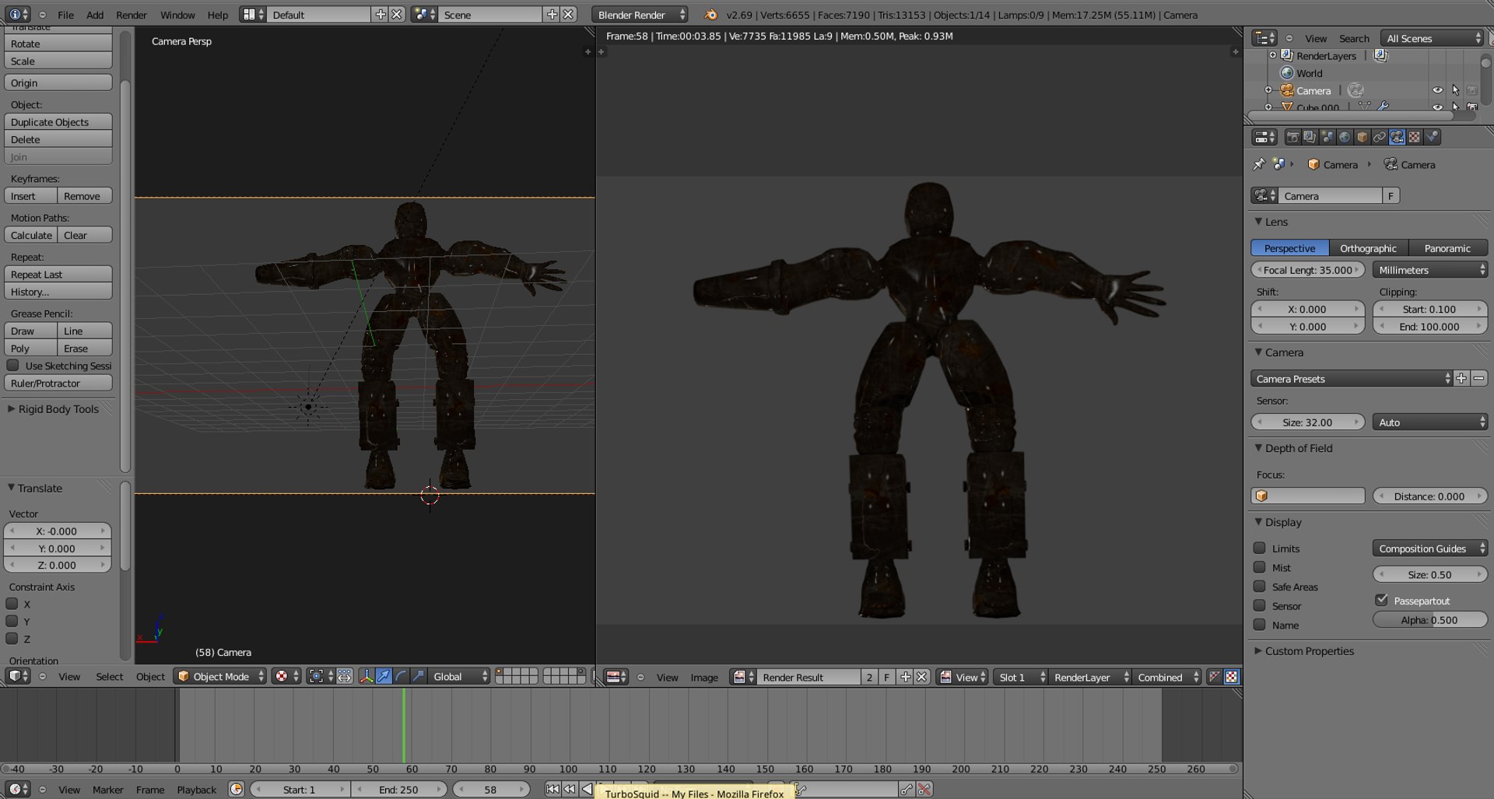Click the Duplicate Objects button

(58, 122)
